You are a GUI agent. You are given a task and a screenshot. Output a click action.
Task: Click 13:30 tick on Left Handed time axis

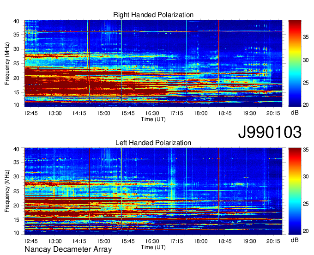click(55, 241)
